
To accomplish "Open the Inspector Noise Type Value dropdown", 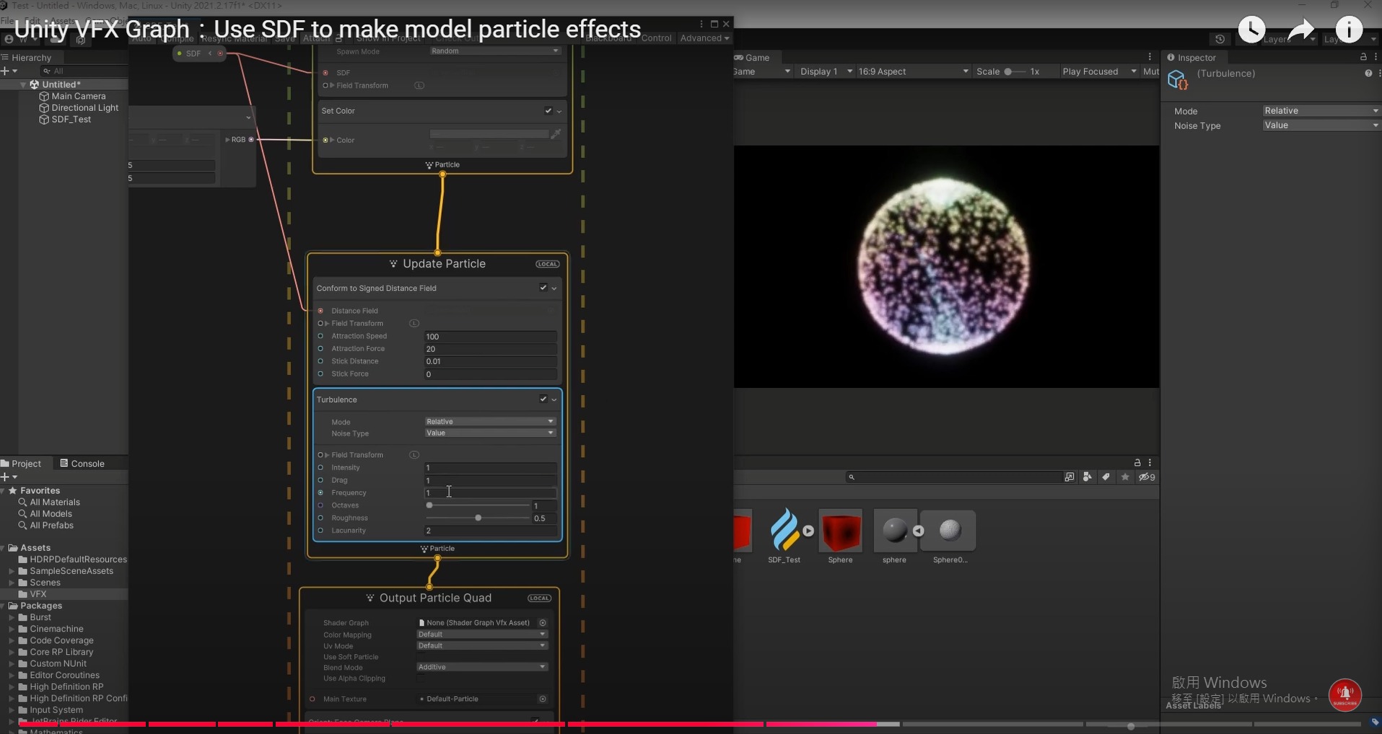I will 1321,125.
